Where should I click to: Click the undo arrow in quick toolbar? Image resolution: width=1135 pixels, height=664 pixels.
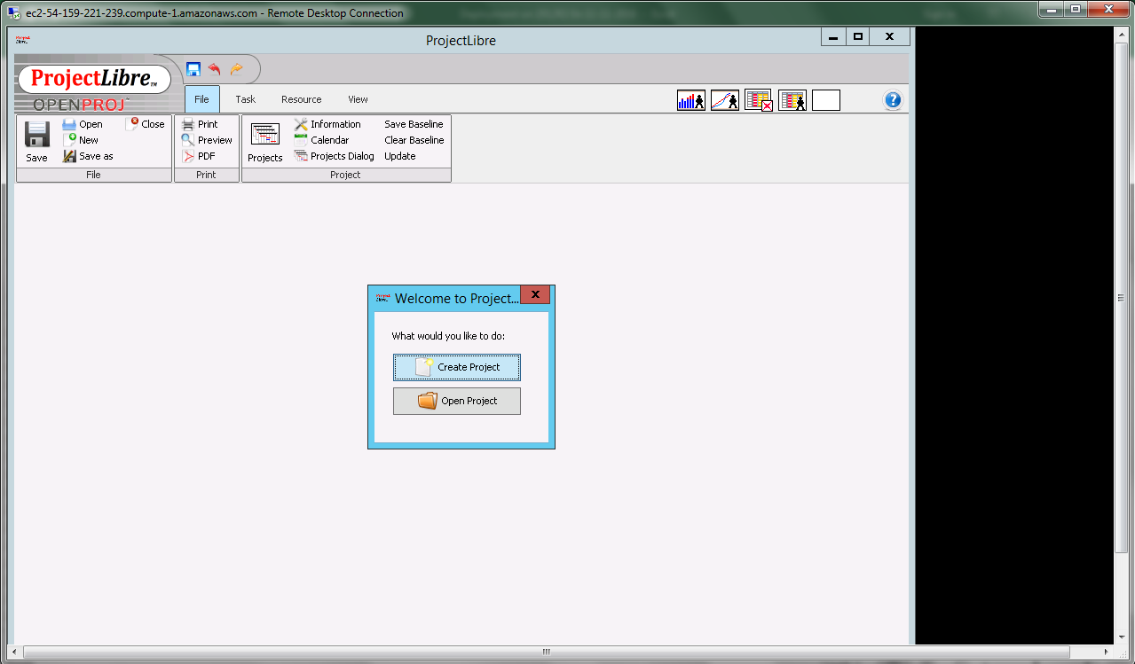214,69
